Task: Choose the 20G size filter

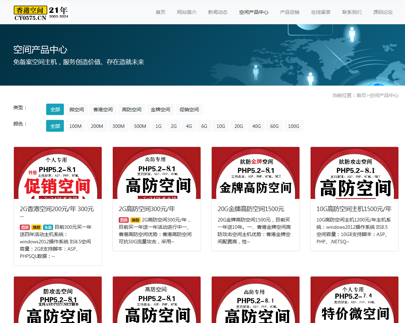Action: pos(238,126)
